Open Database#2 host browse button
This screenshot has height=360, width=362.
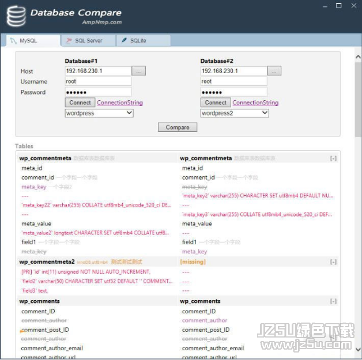pyautogui.click(x=274, y=71)
